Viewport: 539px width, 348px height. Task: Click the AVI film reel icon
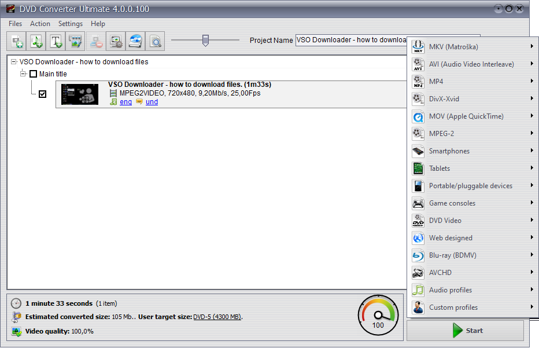pos(418,64)
